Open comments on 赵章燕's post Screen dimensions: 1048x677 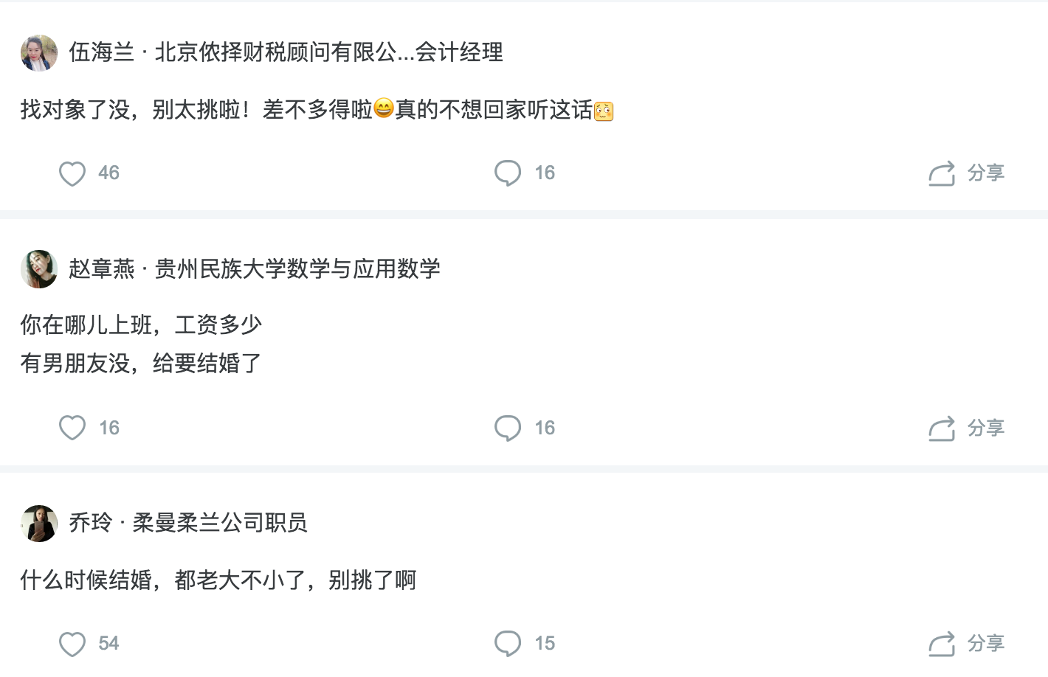[x=508, y=428]
